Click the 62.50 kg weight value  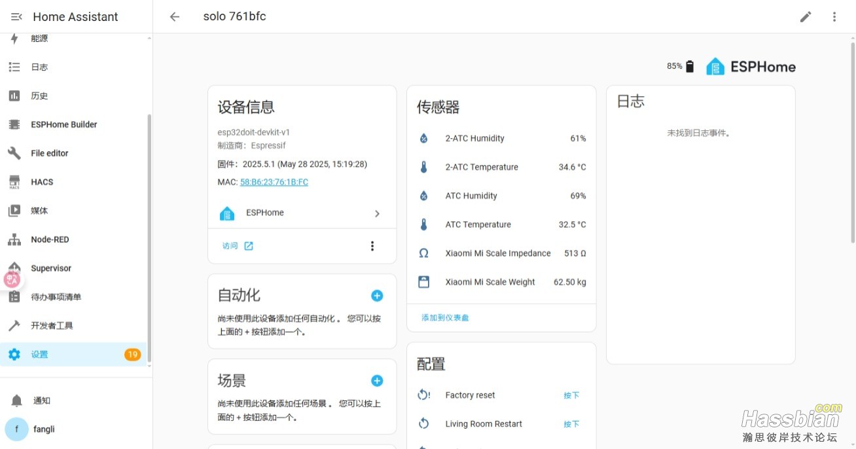click(x=570, y=283)
